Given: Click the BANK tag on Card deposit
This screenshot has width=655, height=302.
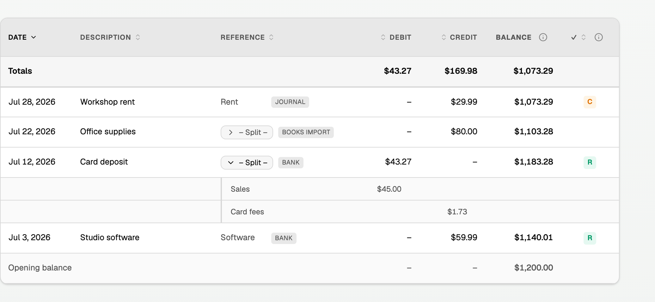Looking at the screenshot, I should [x=291, y=162].
